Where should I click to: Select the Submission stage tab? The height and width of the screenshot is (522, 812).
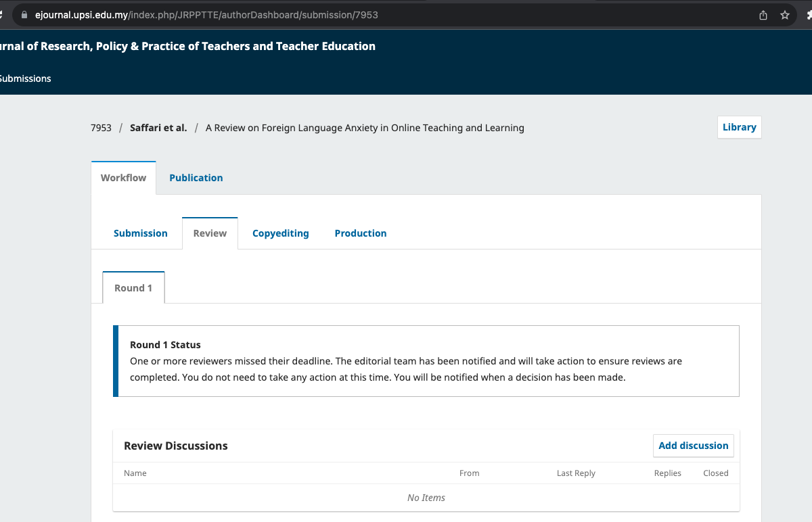click(x=141, y=233)
